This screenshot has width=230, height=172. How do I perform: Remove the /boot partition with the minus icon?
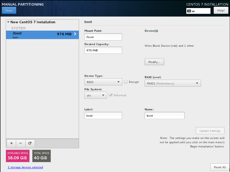[x=20, y=143]
